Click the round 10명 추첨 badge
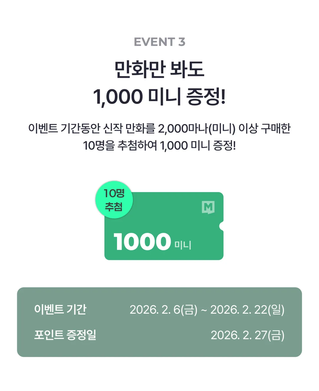Screen dimensions: 319x391 click(114, 200)
